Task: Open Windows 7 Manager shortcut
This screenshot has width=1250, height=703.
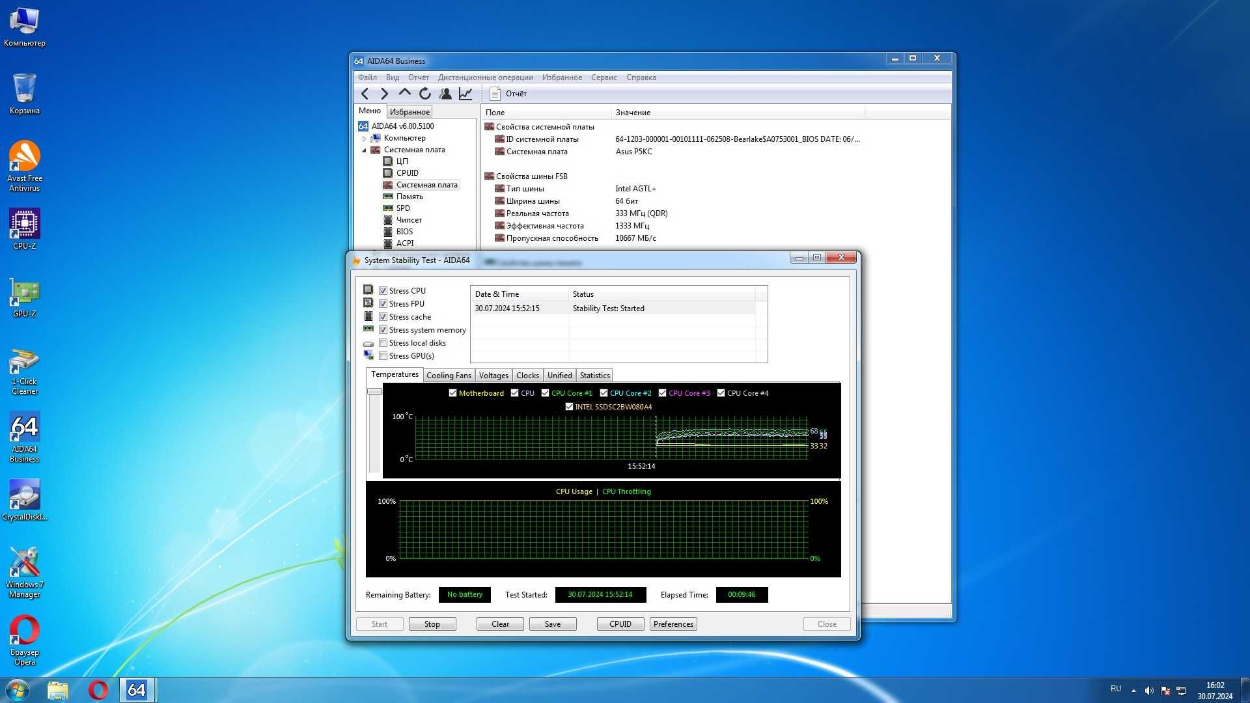Action: (x=25, y=572)
